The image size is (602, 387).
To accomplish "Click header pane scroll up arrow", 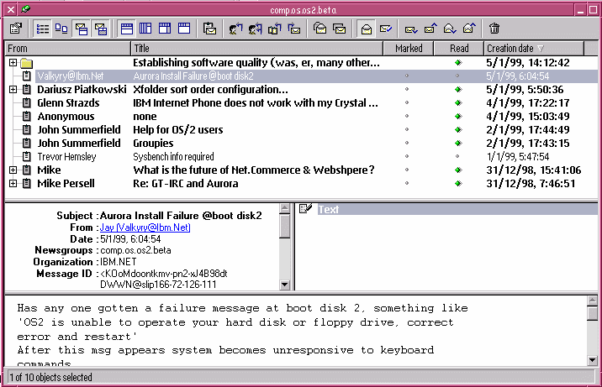I will 284,208.
